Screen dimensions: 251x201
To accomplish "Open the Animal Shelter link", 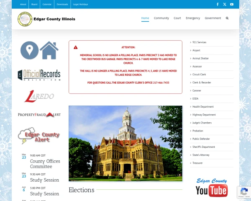I will pyautogui.click(x=200, y=58).
